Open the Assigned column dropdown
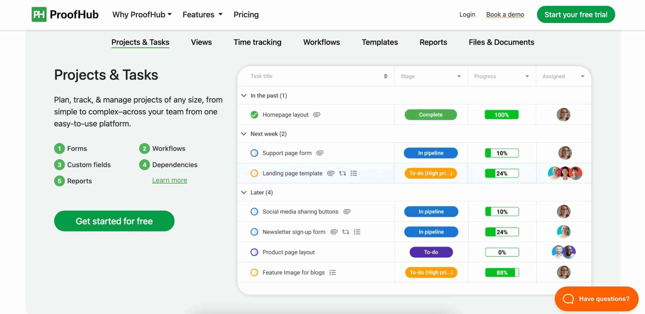The height and width of the screenshot is (314, 645). 582,76
